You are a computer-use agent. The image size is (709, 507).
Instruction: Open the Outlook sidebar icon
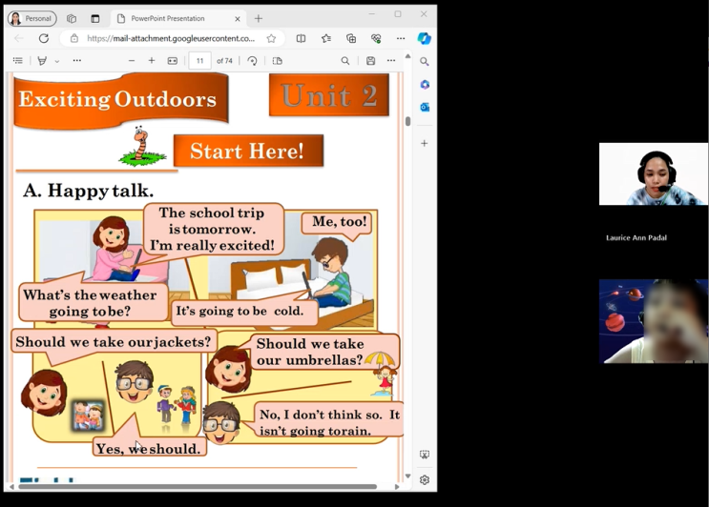click(x=425, y=107)
